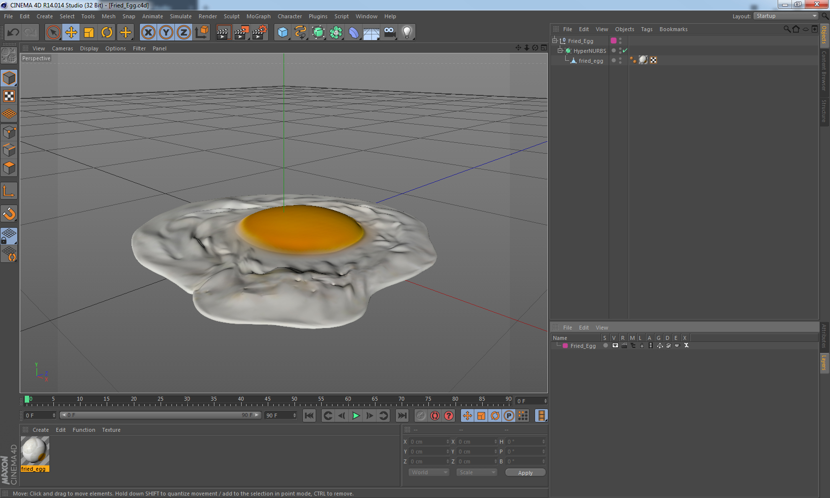This screenshot has height=498, width=830.
Task: Add HyperNURBS generator icon
Action: pyautogui.click(x=318, y=33)
